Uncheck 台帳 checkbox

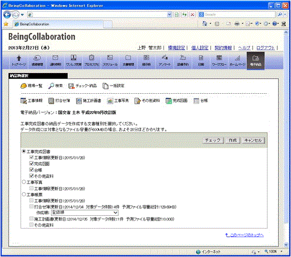31,170
